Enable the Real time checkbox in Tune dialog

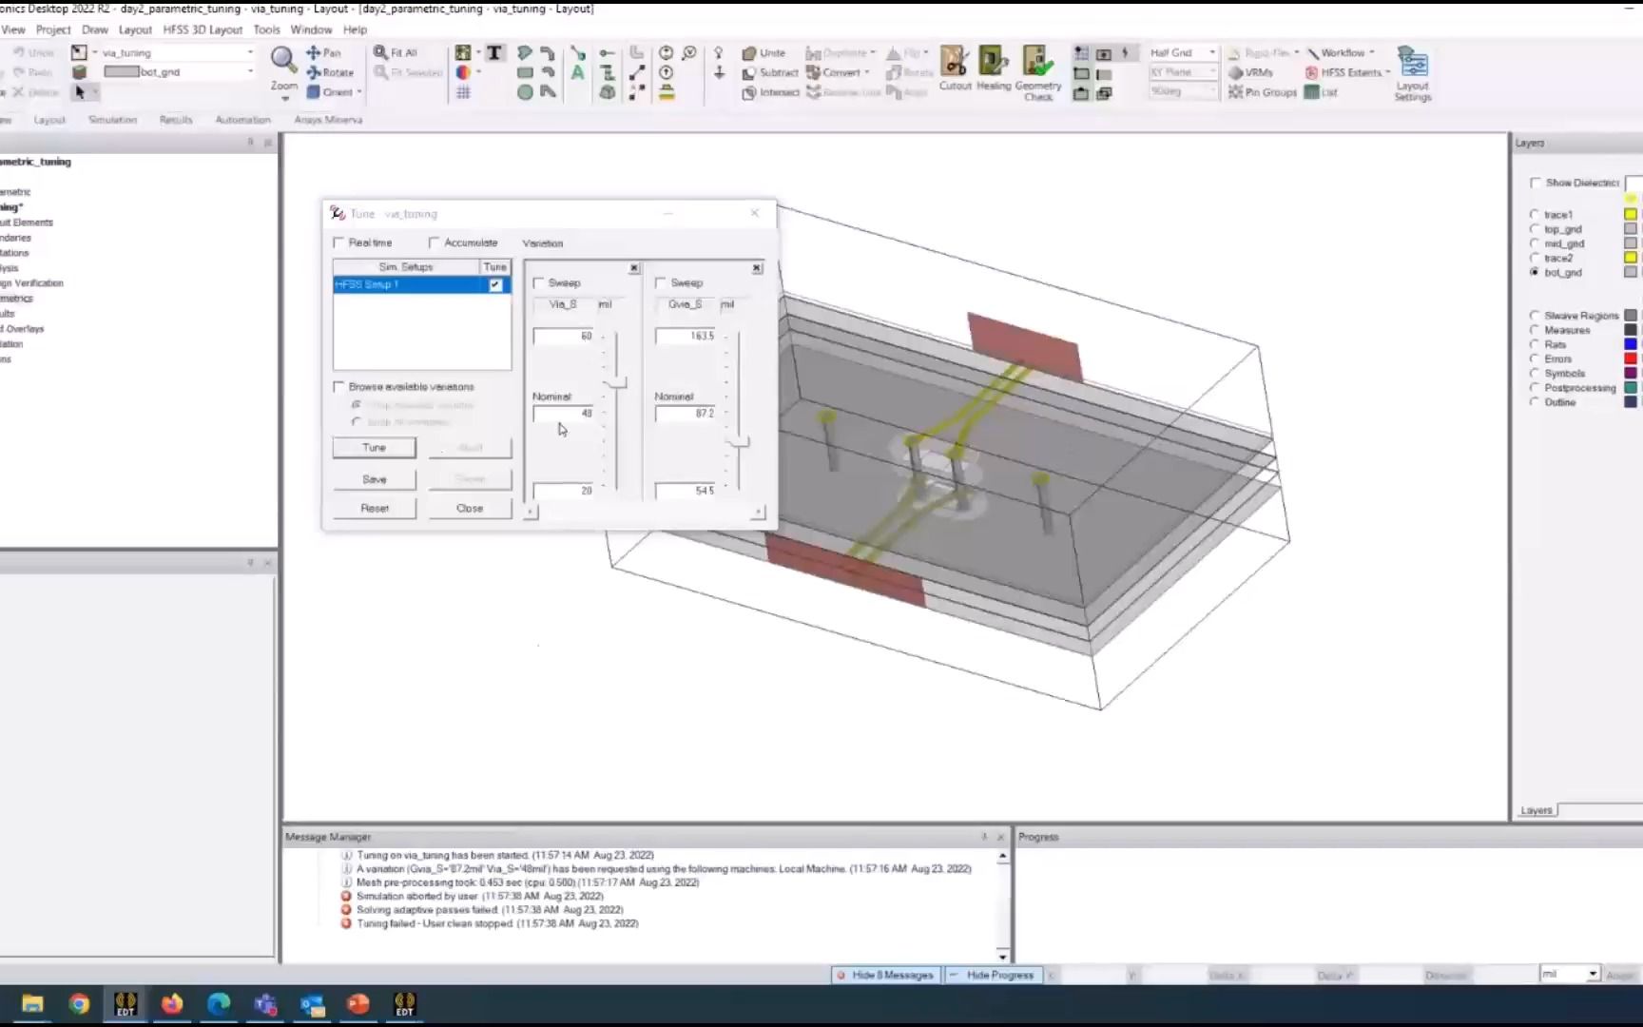[339, 242]
